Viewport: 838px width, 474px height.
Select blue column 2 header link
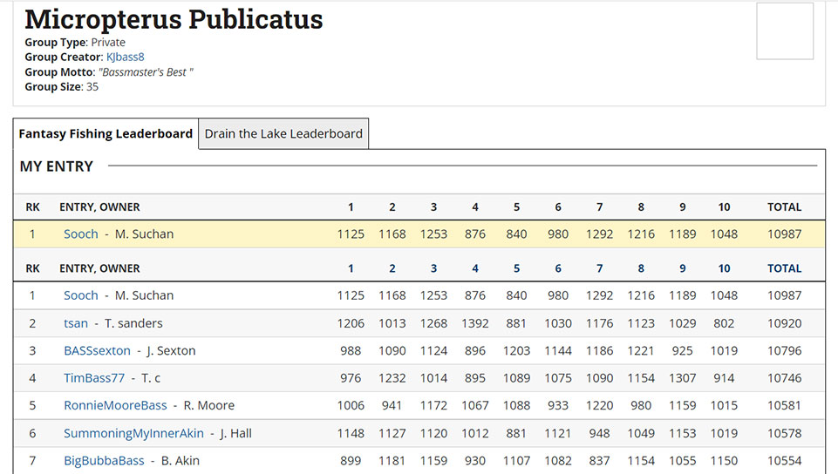pos(392,268)
